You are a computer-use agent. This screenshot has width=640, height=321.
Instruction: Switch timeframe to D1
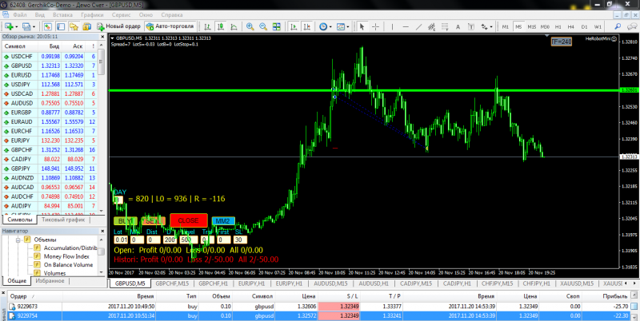point(584,26)
